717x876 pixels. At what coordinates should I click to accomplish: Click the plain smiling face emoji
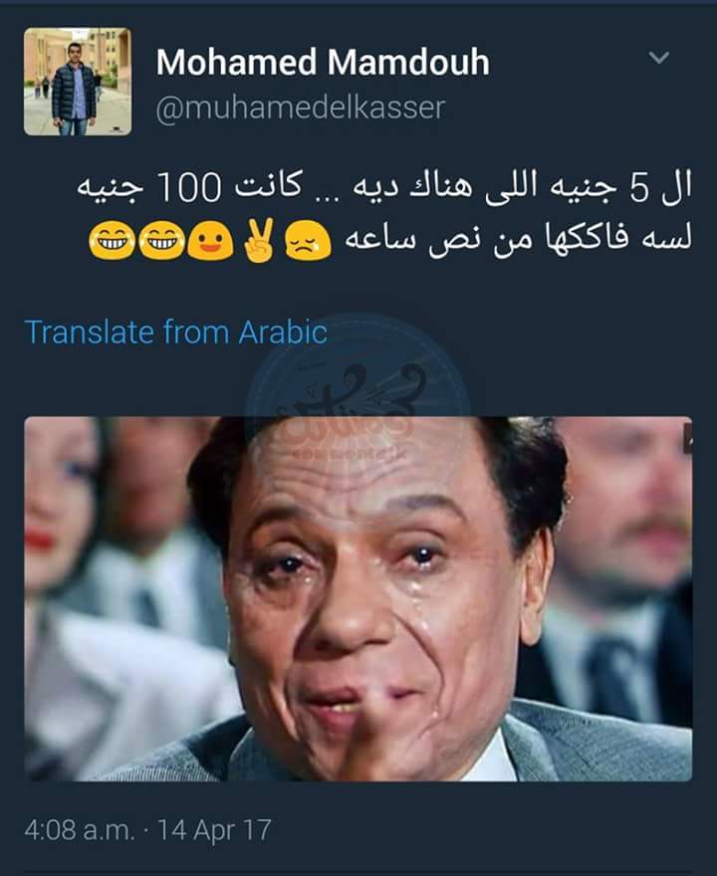[210, 240]
